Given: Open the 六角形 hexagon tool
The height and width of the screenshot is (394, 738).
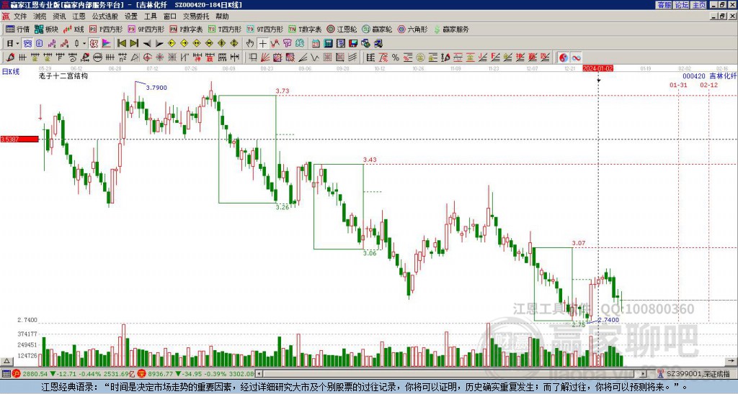Looking at the screenshot, I should pos(413,29).
